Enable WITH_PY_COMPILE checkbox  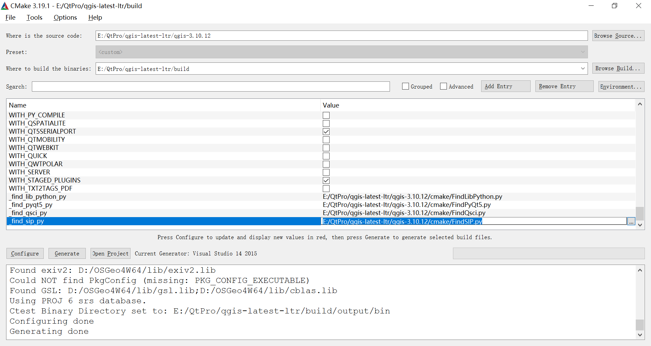326,115
